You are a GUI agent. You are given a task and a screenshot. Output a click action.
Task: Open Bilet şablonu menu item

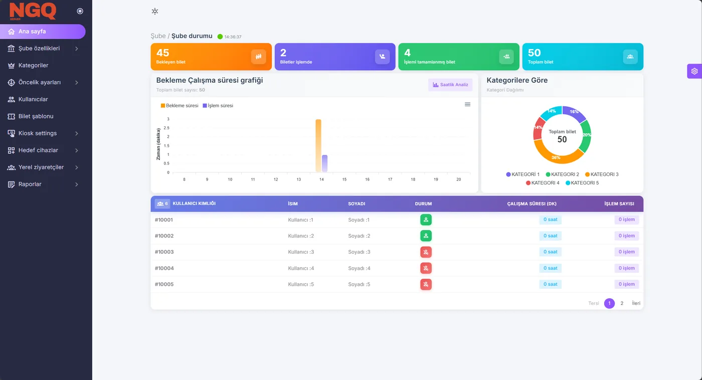(x=43, y=116)
